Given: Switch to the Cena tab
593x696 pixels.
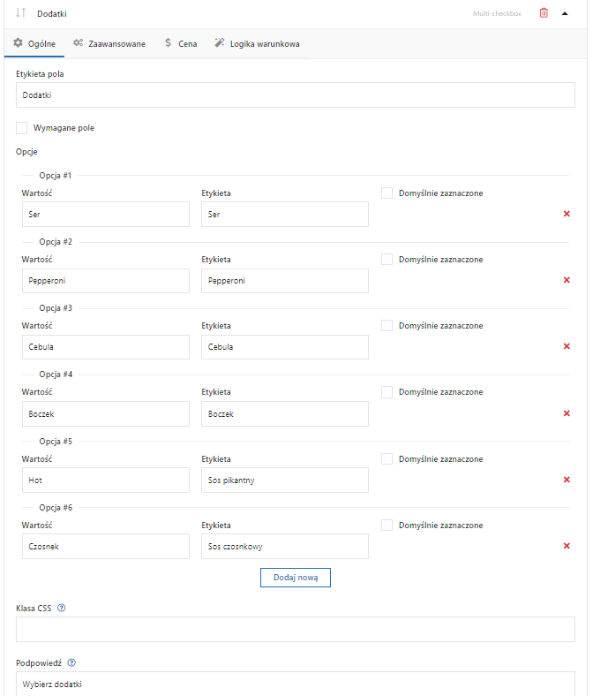Looking at the screenshot, I should click(x=181, y=43).
